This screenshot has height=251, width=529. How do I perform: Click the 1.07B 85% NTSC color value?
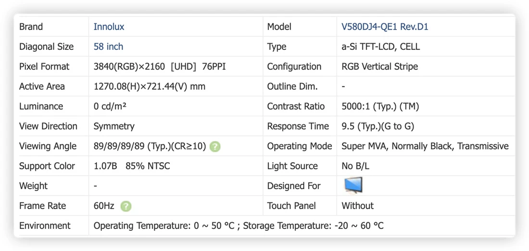(x=132, y=166)
